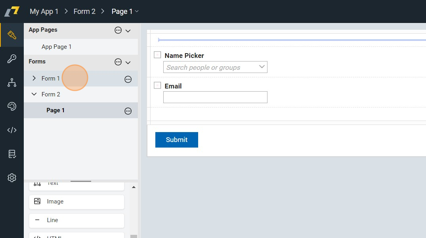
Task: Open Search people or groups dropdown
Action: click(215, 67)
